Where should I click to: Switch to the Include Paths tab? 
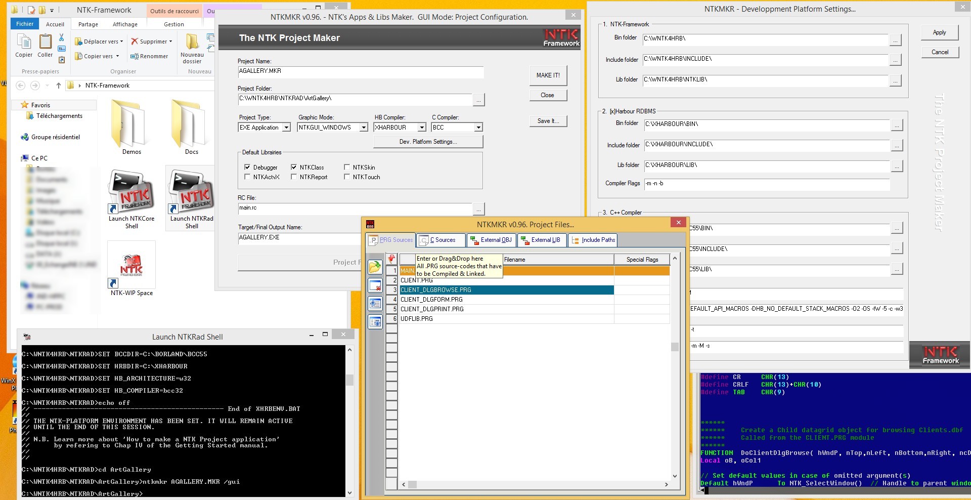593,240
